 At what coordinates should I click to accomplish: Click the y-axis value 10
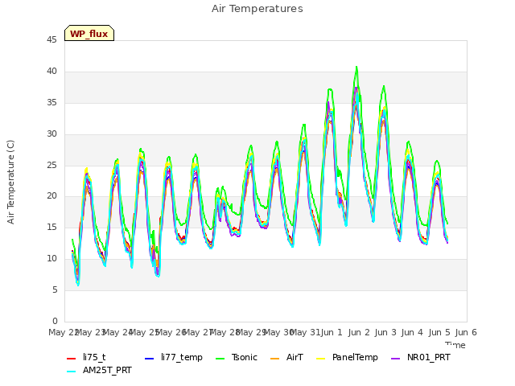point(51,259)
